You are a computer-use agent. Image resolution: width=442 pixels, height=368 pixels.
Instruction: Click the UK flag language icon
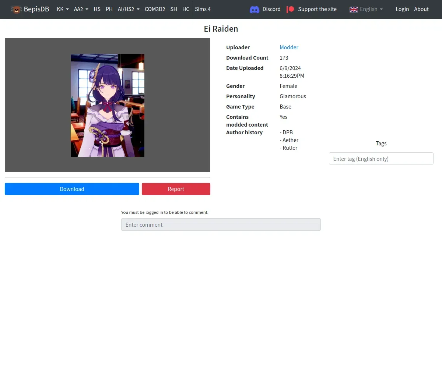tap(354, 9)
